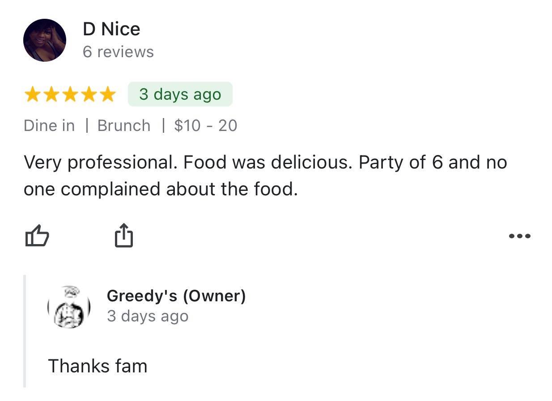Click the fifth rating star

coord(107,95)
